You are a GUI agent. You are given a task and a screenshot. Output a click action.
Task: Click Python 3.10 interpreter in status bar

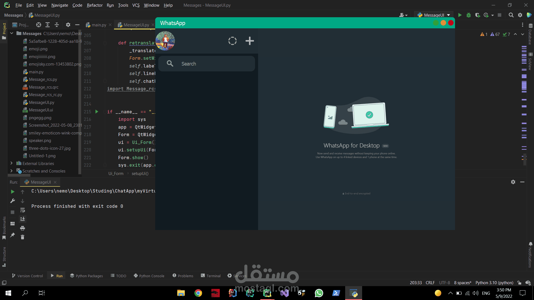[x=494, y=282]
